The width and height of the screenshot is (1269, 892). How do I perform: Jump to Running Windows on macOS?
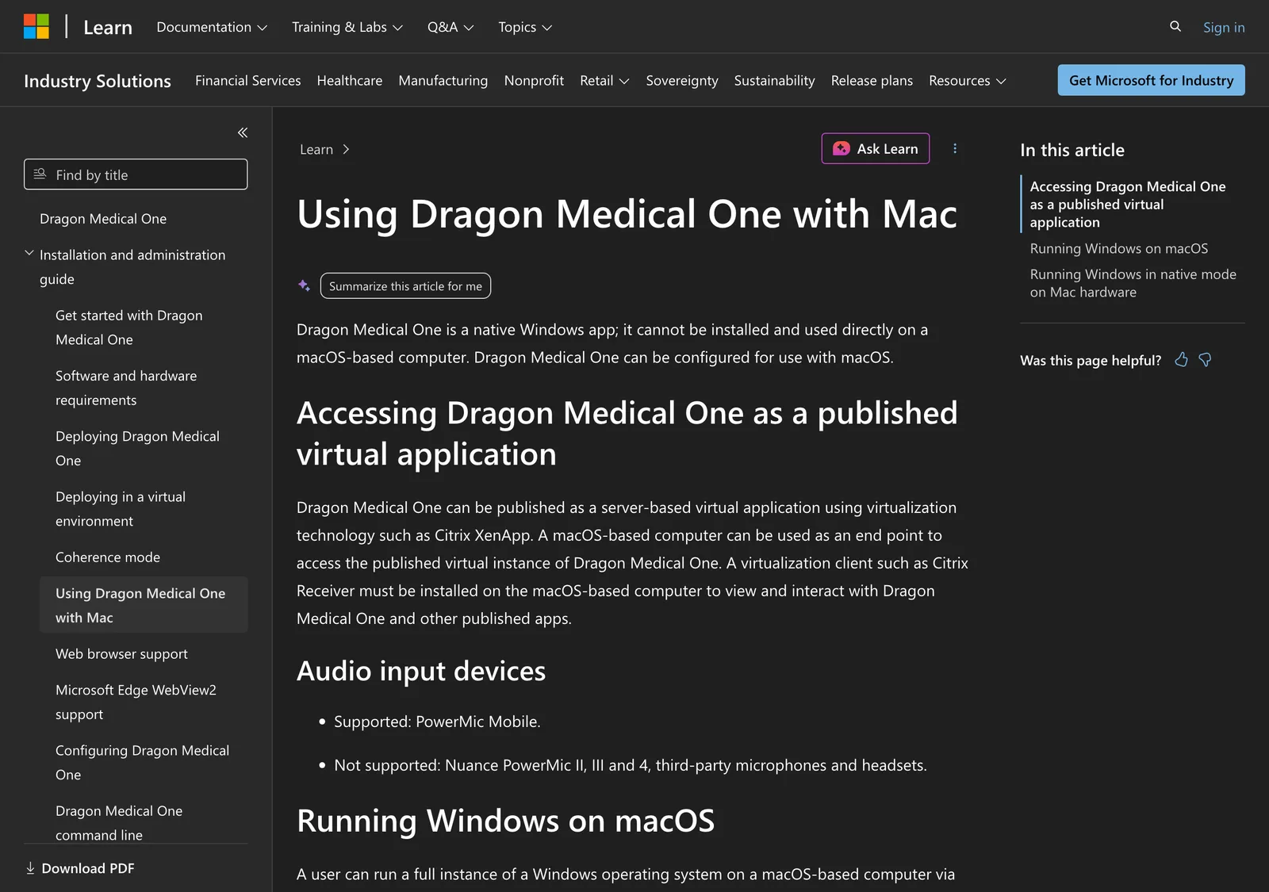click(x=1119, y=248)
